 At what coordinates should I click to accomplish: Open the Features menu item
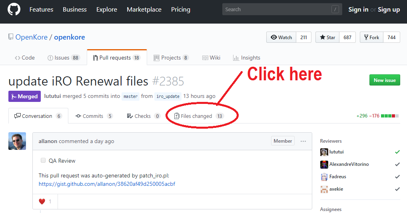pos(41,10)
